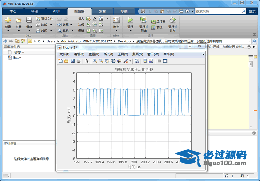The image size is (260, 181).
Task: Click the 断点 (Breakpoints) icon
Action: pyautogui.click(x=116, y=20)
